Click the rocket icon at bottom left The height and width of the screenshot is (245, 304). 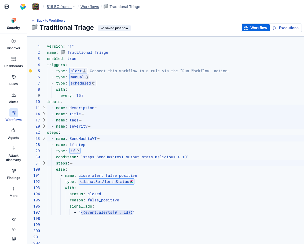14,220
